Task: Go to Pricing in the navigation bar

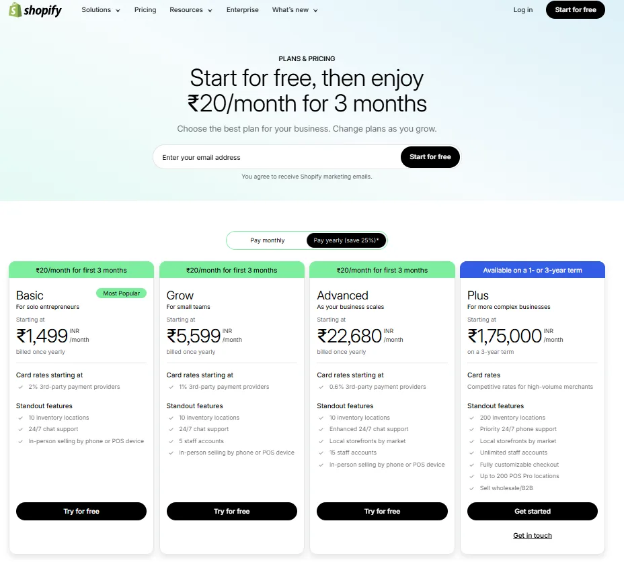Action: (145, 10)
